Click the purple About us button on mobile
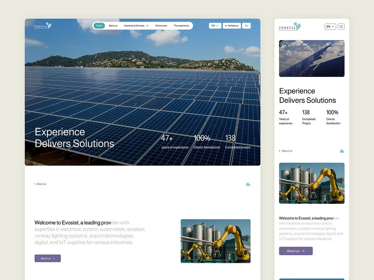The width and height of the screenshot is (374, 280). [x=296, y=251]
